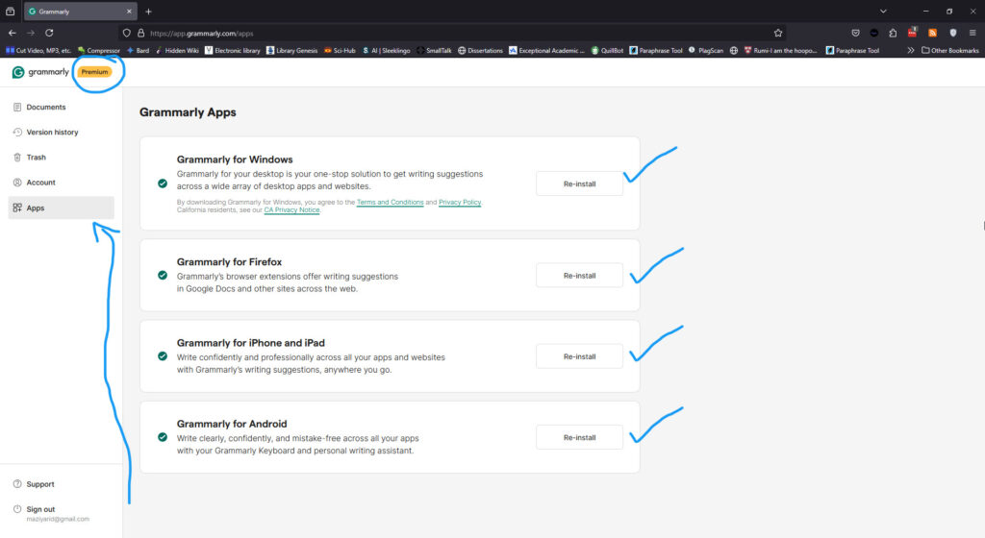Click the Sign out power icon
This screenshot has height=538, width=985.
point(17,509)
